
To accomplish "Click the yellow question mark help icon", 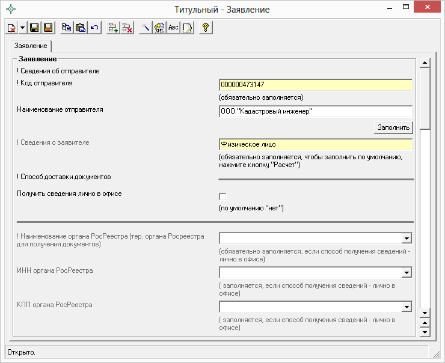I will (x=206, y=28).
